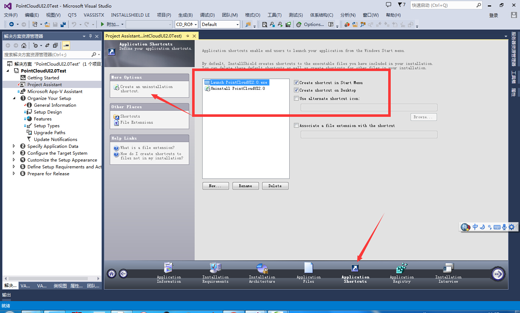Toggle Create shortcut in Start Menu checkbox
The width and height of the screenshot is (520, 313).
[x=296, y=83]
